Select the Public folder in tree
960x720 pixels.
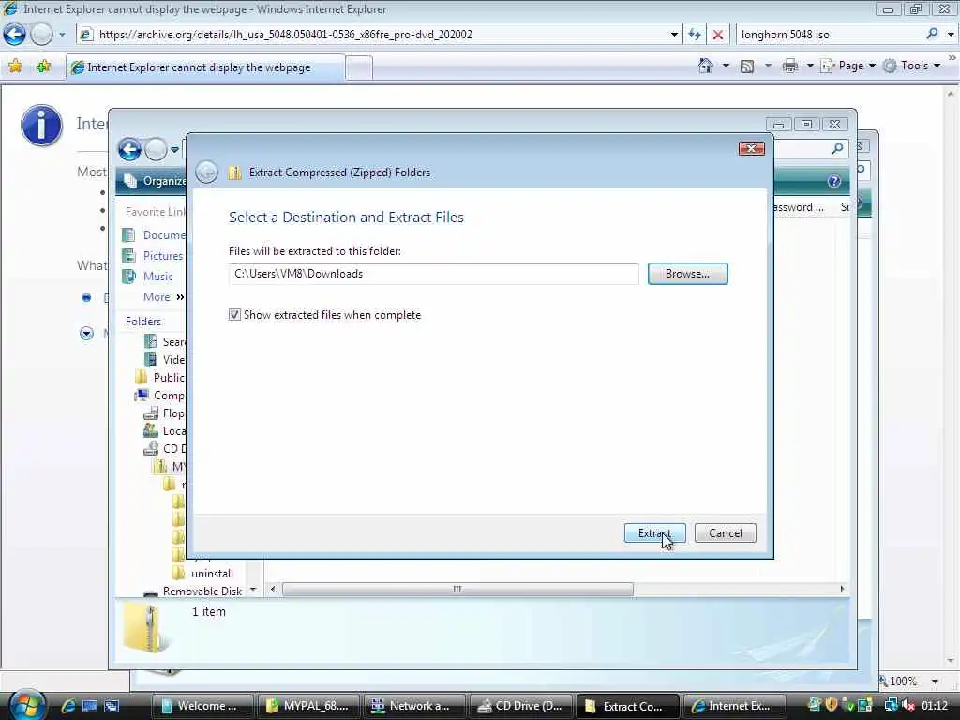coord(160,377)
